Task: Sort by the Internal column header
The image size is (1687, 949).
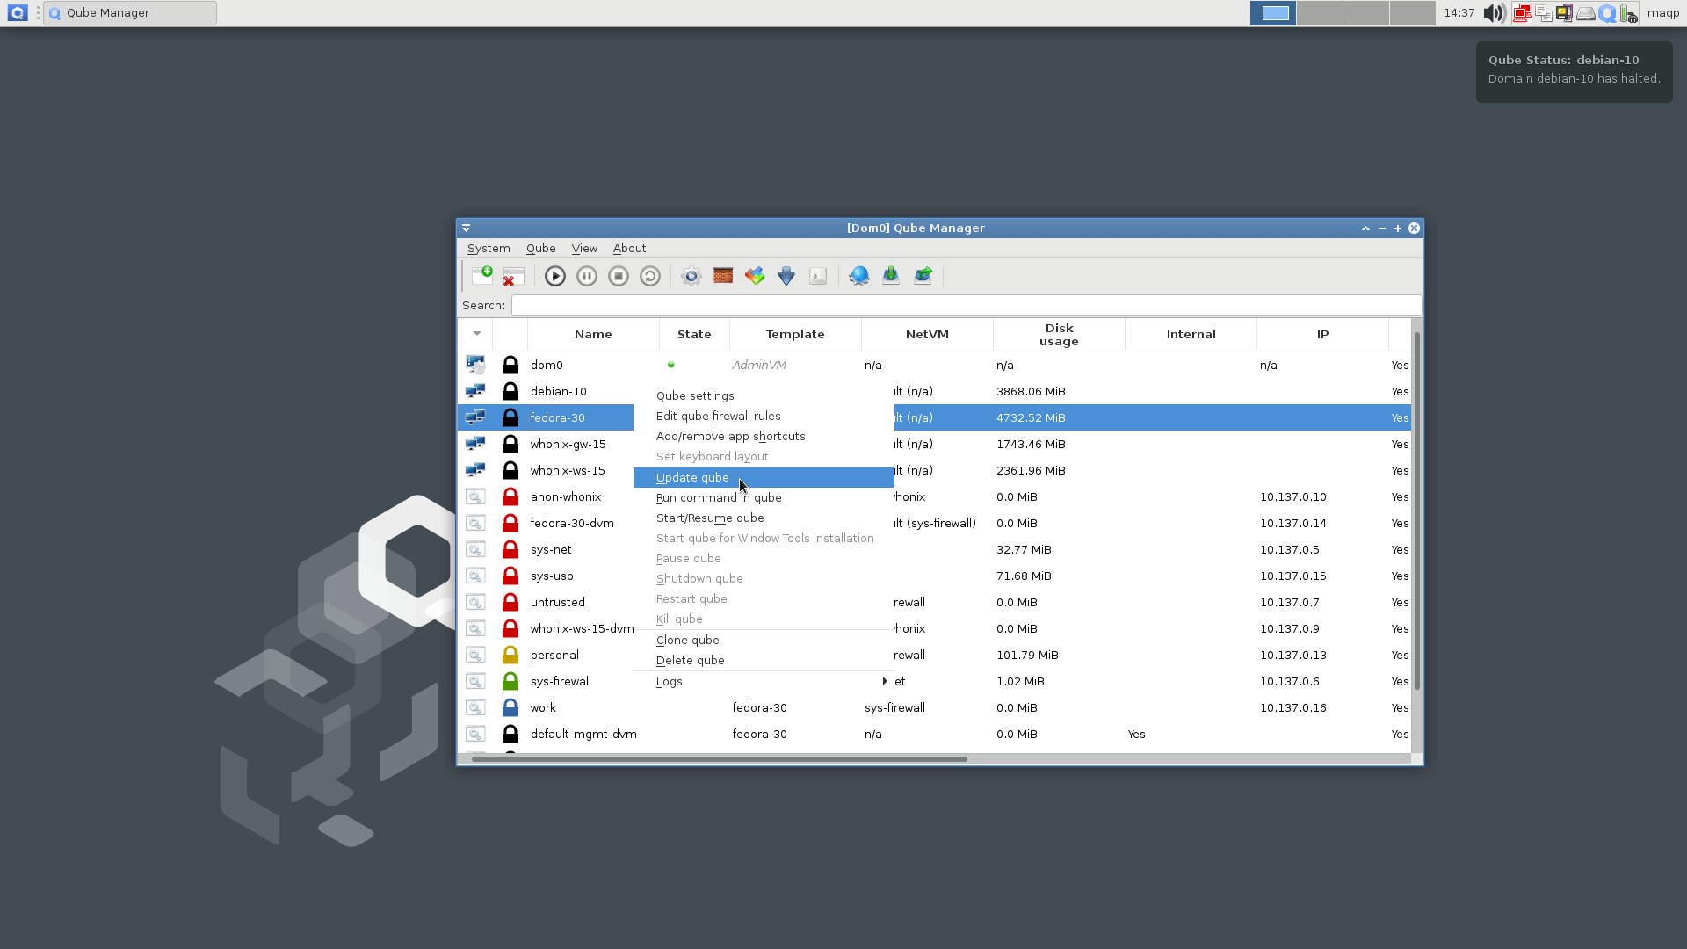Action: (x=1191, y=335)
